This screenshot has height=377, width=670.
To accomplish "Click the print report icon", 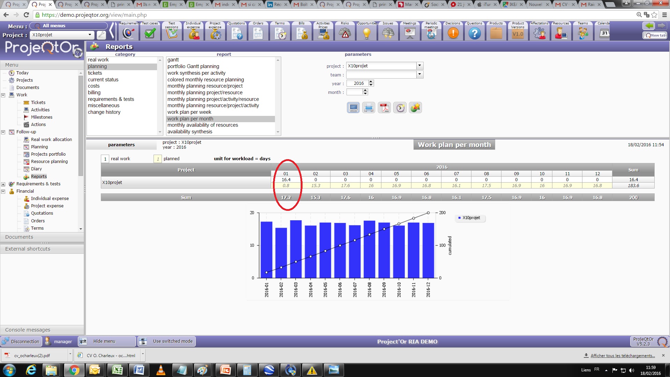I will [x=368, y=108].
